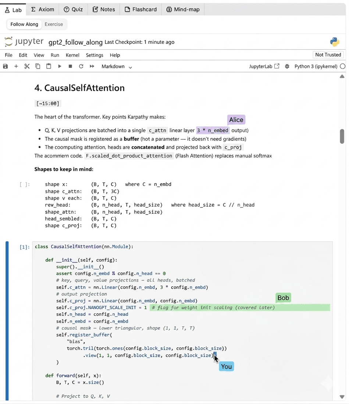The width and height of the screenshot is (349, 404).
Task: Click the class CausalSelfAttention line
Action: [84, 247]
